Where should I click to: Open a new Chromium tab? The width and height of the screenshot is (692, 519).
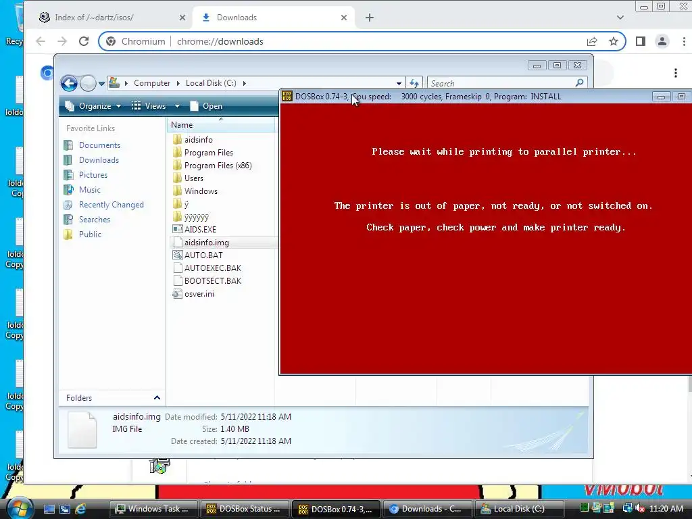click(370, 18)
